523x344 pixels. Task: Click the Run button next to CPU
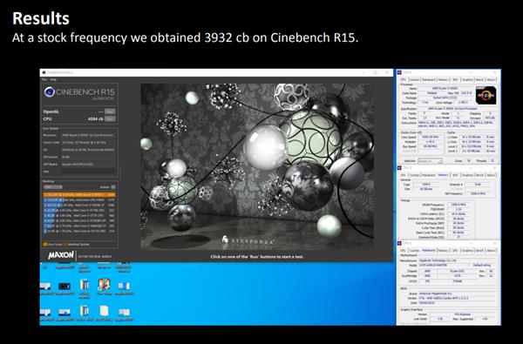pyautogui.click(x=110, y=119)
